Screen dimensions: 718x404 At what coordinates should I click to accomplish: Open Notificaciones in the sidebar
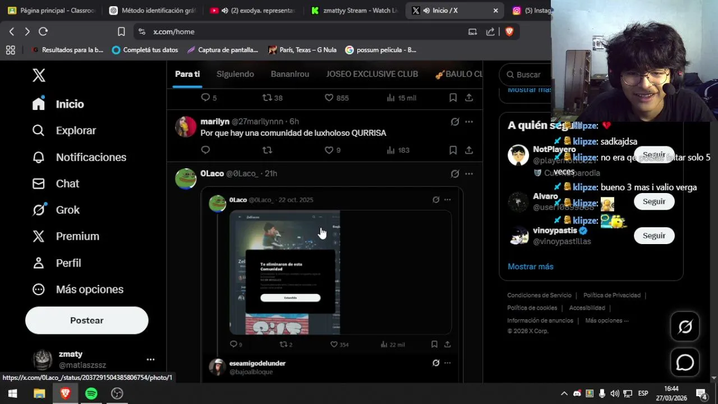(79, 157)
